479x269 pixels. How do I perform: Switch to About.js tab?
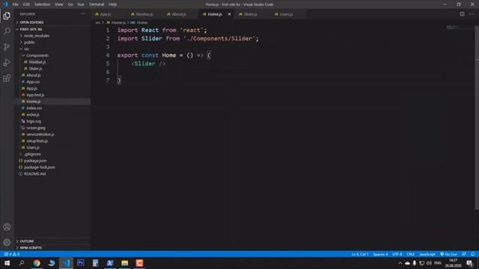click(x=179, y=14)
